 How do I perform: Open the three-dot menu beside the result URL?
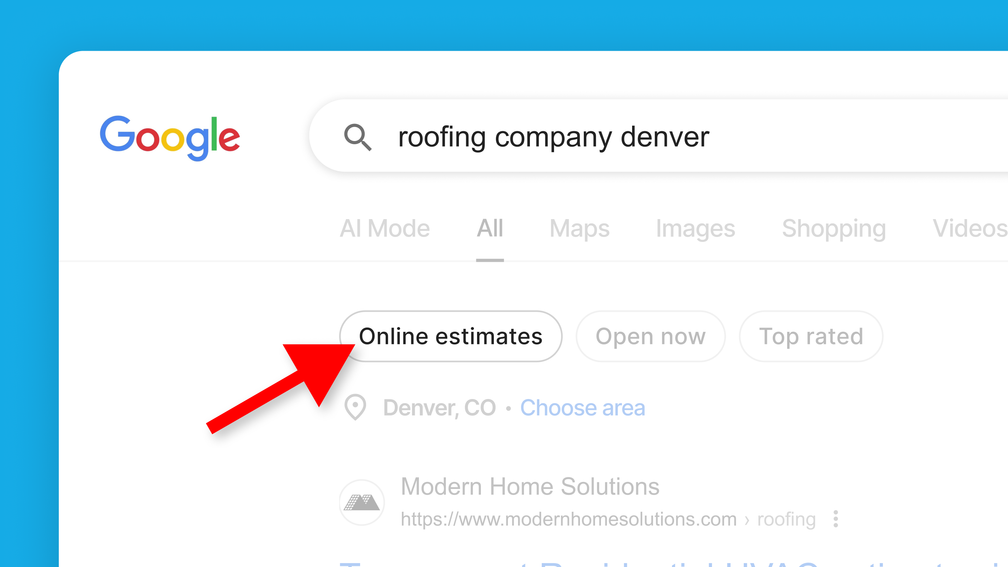pyautogui.click(x=835, y=519)
